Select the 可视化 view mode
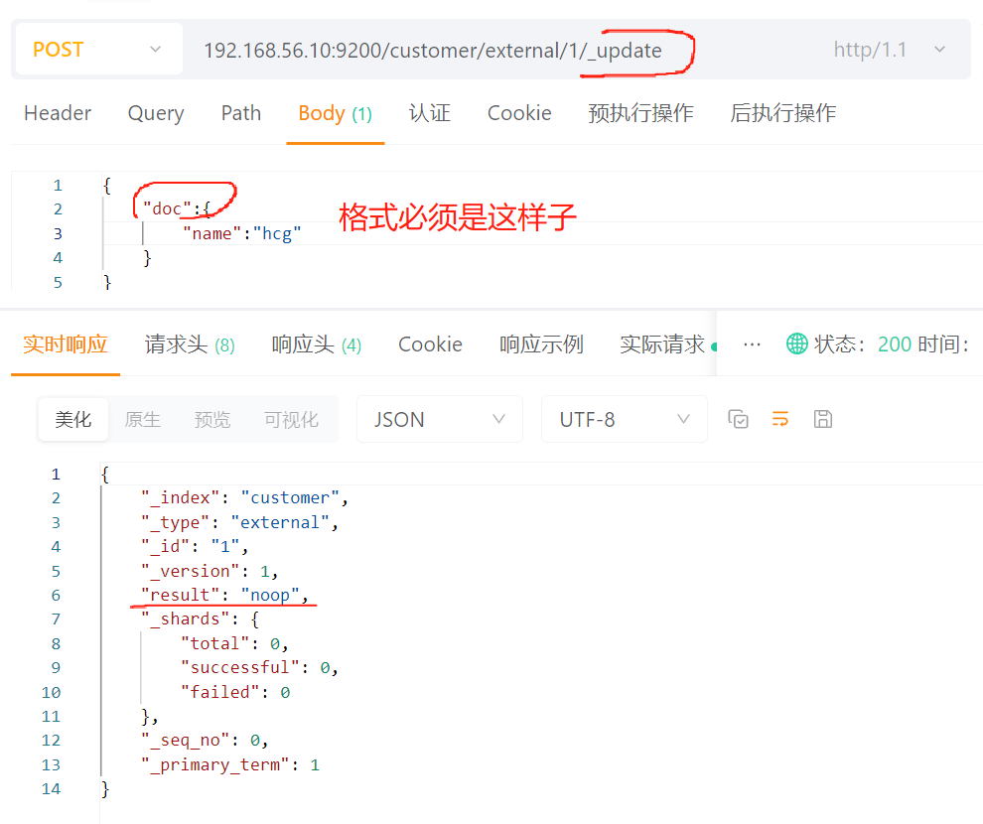Image resolution: width=983 pixels, height=824 pixels. 292,419
